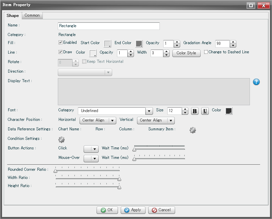
Task: Switch to the Common tab
Action: coord(32,16)
